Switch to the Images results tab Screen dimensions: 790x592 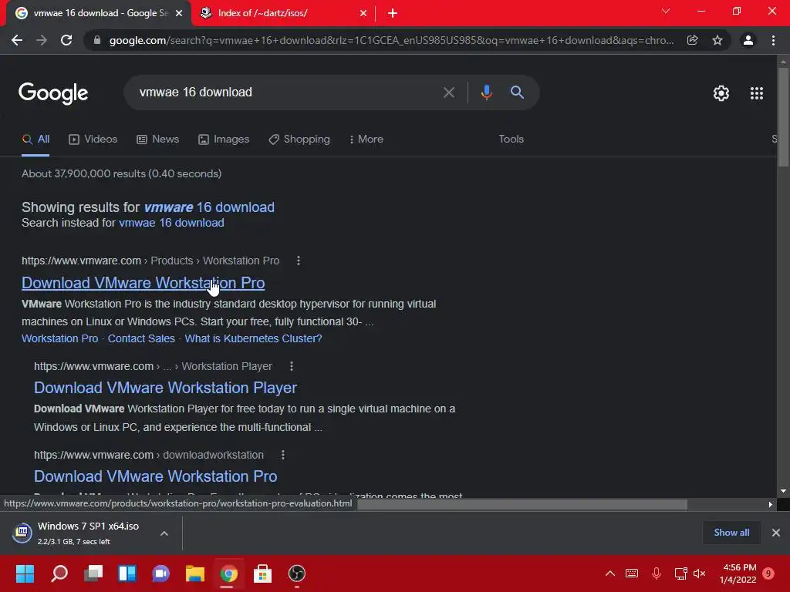pos(224,140)
